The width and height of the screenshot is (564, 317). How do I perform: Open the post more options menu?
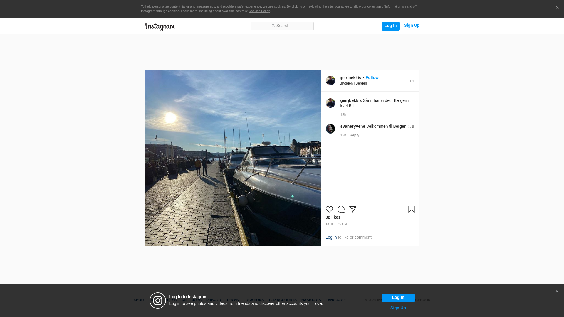coord(412,81)
